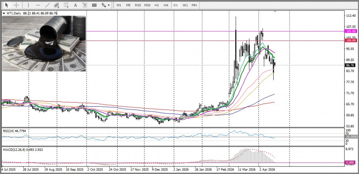
Task: Draw a horizontal line
Action: tap(38, 5)
